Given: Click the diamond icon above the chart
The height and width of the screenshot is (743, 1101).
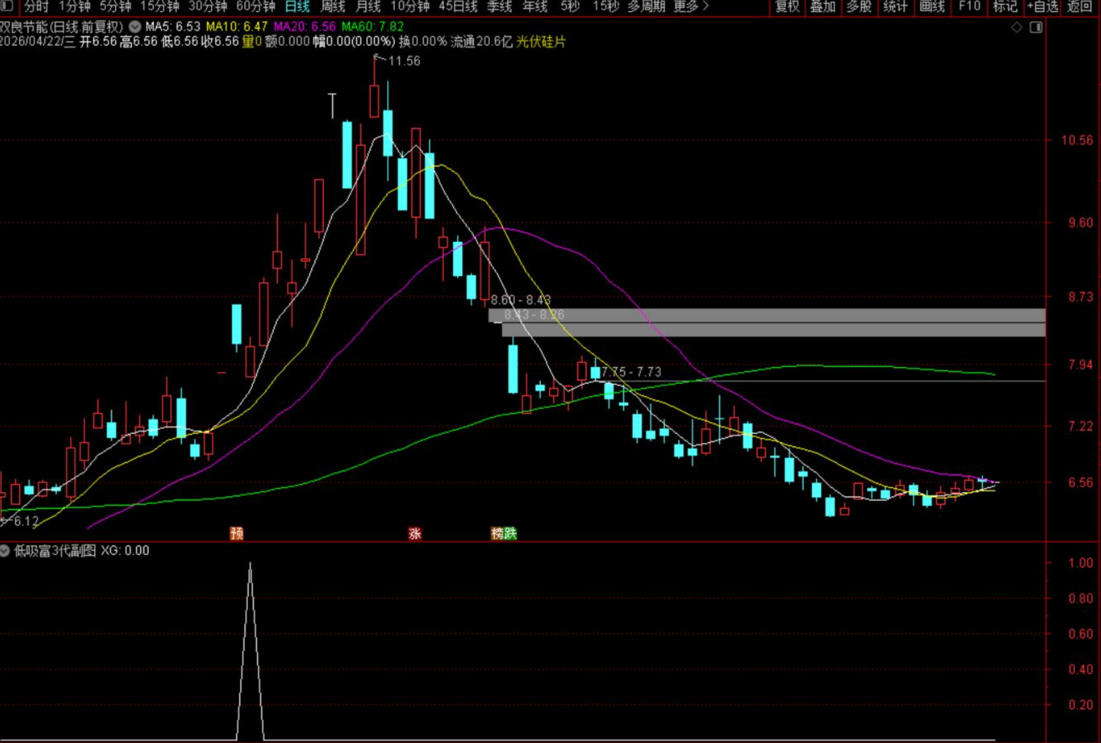Looking at the screenshot, I should [1016, 28].
